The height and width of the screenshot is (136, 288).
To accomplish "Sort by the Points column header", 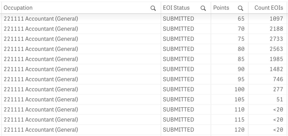I will coord(221,8).
